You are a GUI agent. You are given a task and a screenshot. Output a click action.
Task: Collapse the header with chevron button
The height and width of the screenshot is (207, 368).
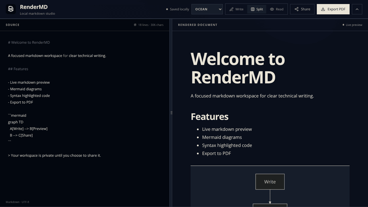(x=357, y=9)
